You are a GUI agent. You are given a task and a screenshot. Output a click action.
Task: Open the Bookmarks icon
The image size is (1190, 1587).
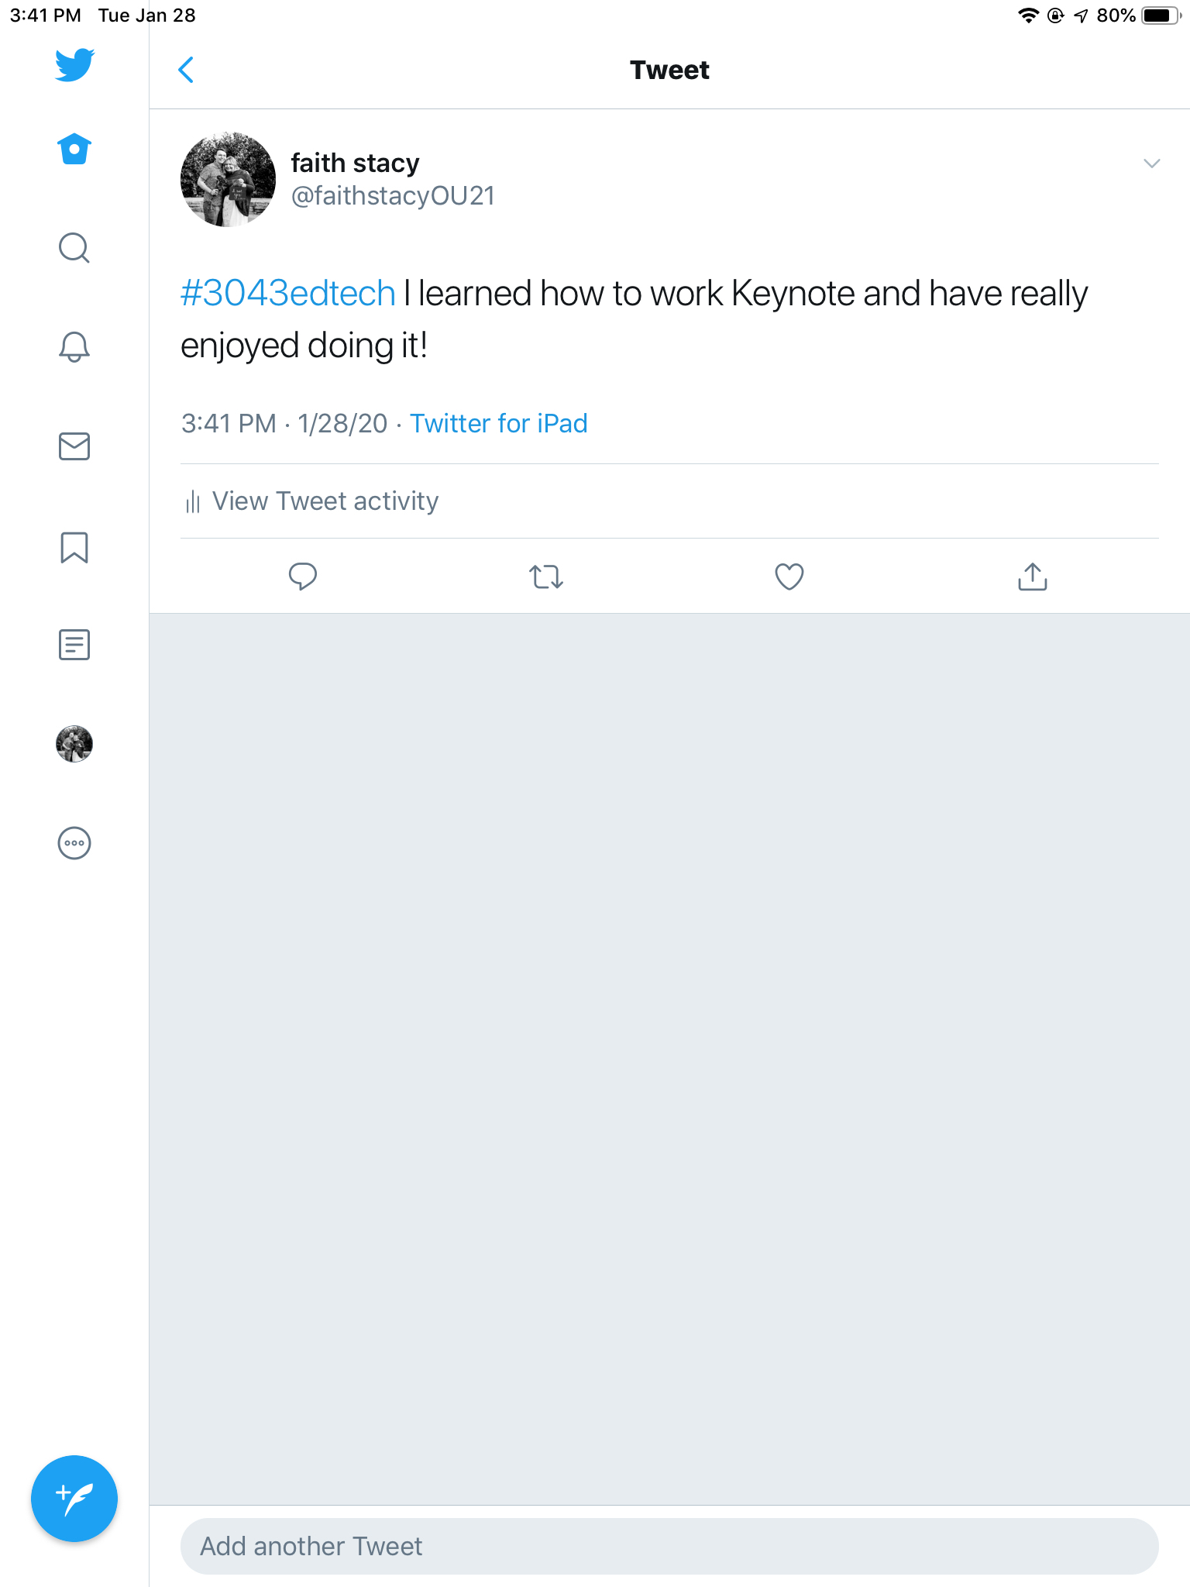point(74,547)
